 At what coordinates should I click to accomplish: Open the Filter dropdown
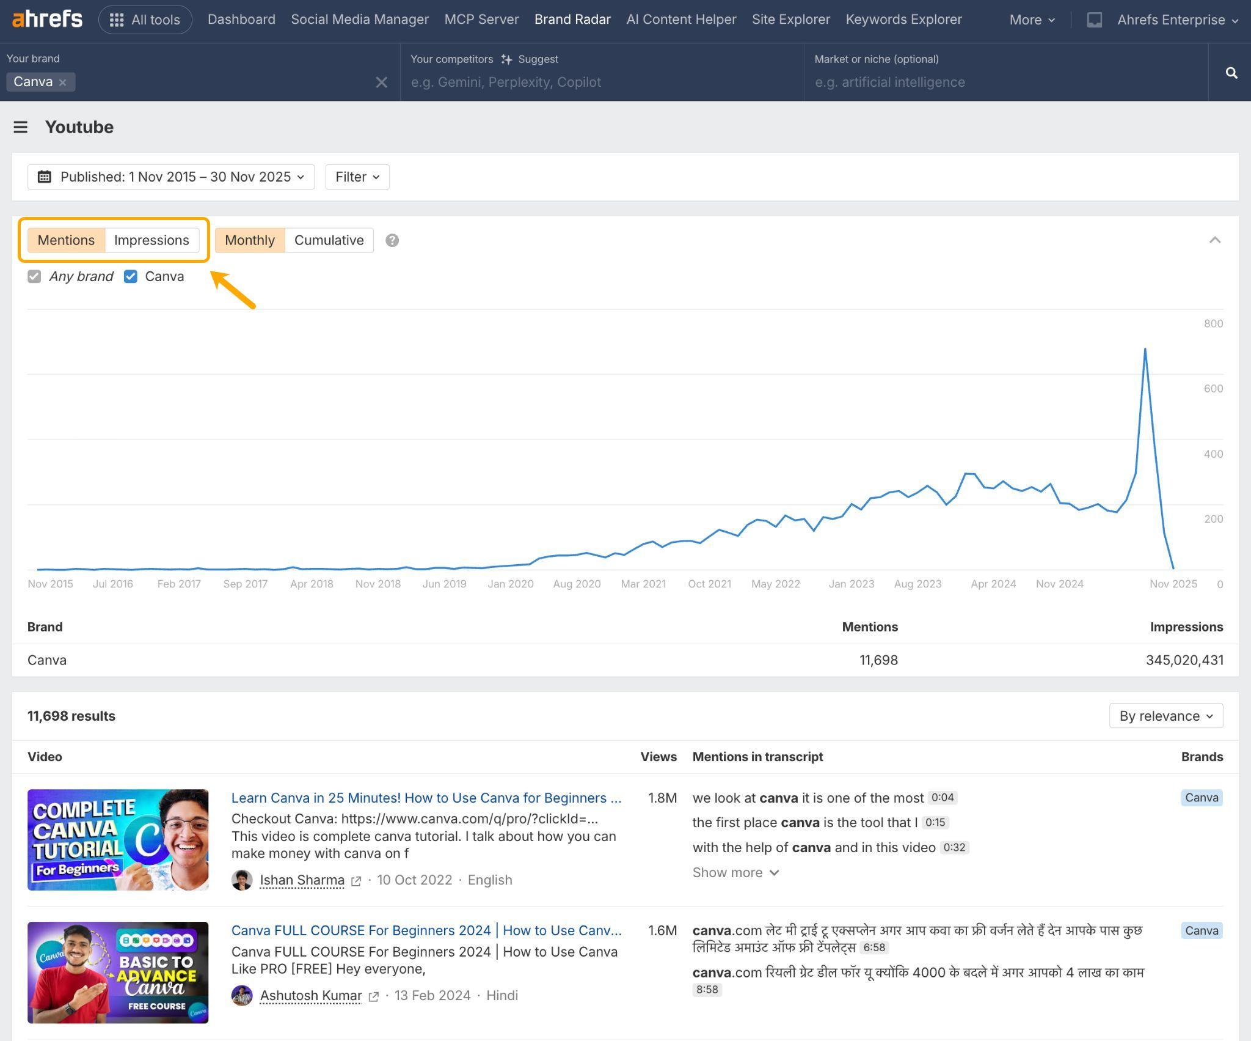(357, 176)
